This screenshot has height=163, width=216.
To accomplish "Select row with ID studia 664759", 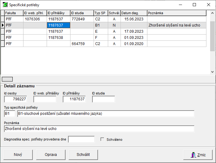I will pyautogui.click(x=82, y=44).
